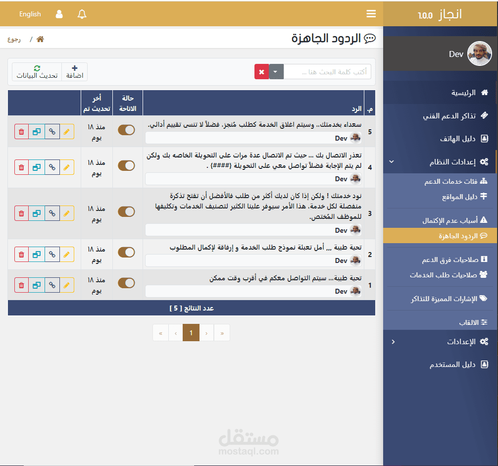498x466 pixels.
Task: Edit reply number 4 with pencil icon
Action: [67, 167]
